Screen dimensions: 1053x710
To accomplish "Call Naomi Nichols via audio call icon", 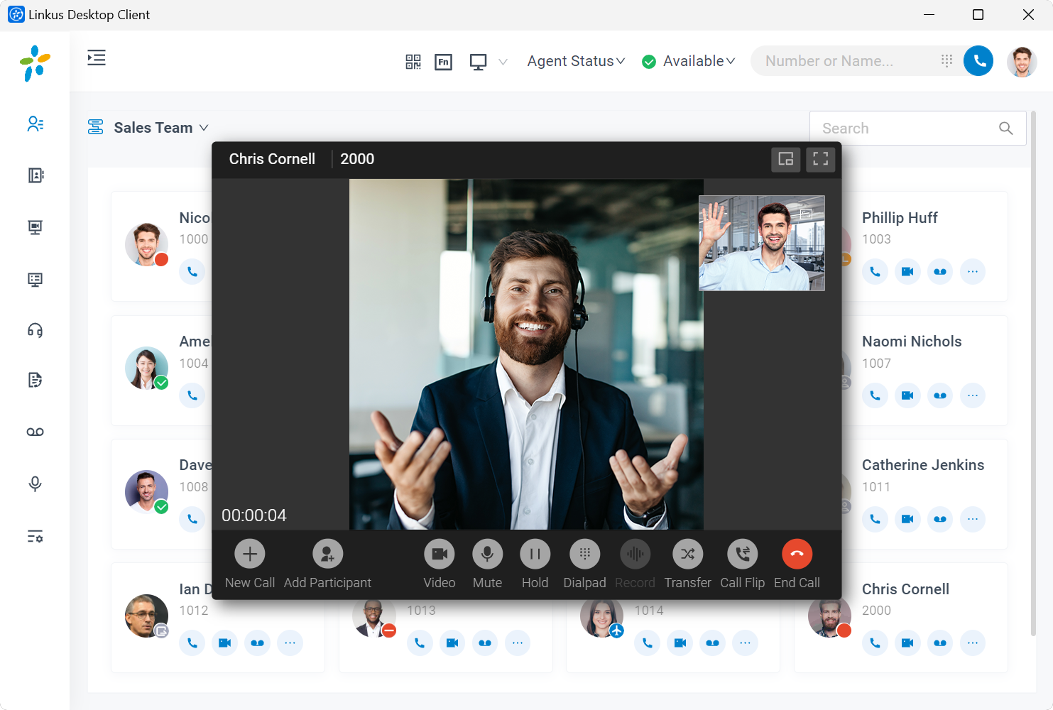I will [x=875, y=395].
